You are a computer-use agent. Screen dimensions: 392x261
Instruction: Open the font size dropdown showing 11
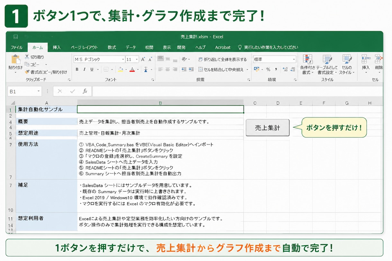pos(137,59)
